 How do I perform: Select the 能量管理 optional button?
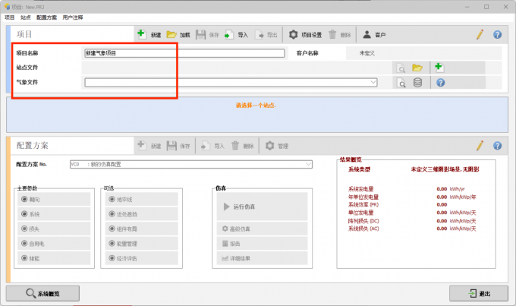(x=142, y=244)
